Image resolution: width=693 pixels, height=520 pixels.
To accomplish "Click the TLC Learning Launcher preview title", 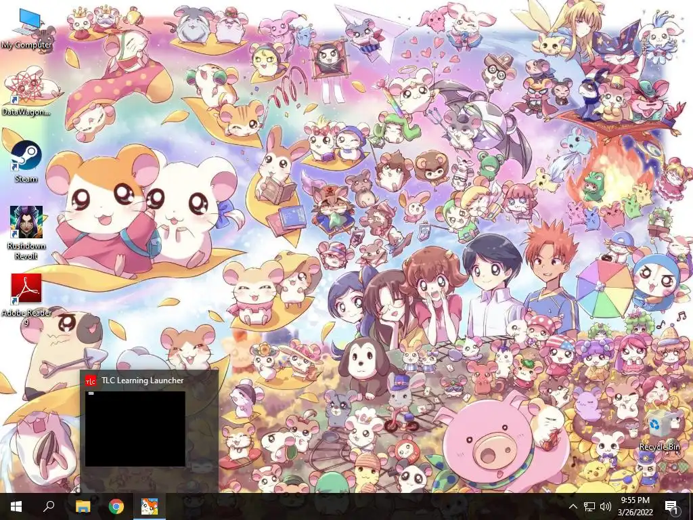I will pyautogui.click(x=142, y=381).
